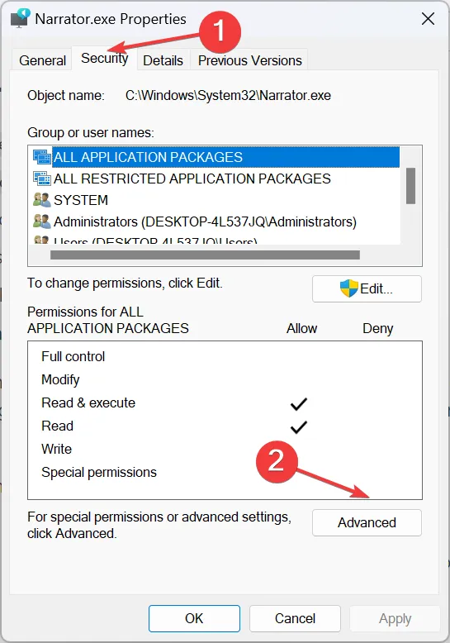
Task: Go to the Previous Versions tab
Action: click(249, 60)
